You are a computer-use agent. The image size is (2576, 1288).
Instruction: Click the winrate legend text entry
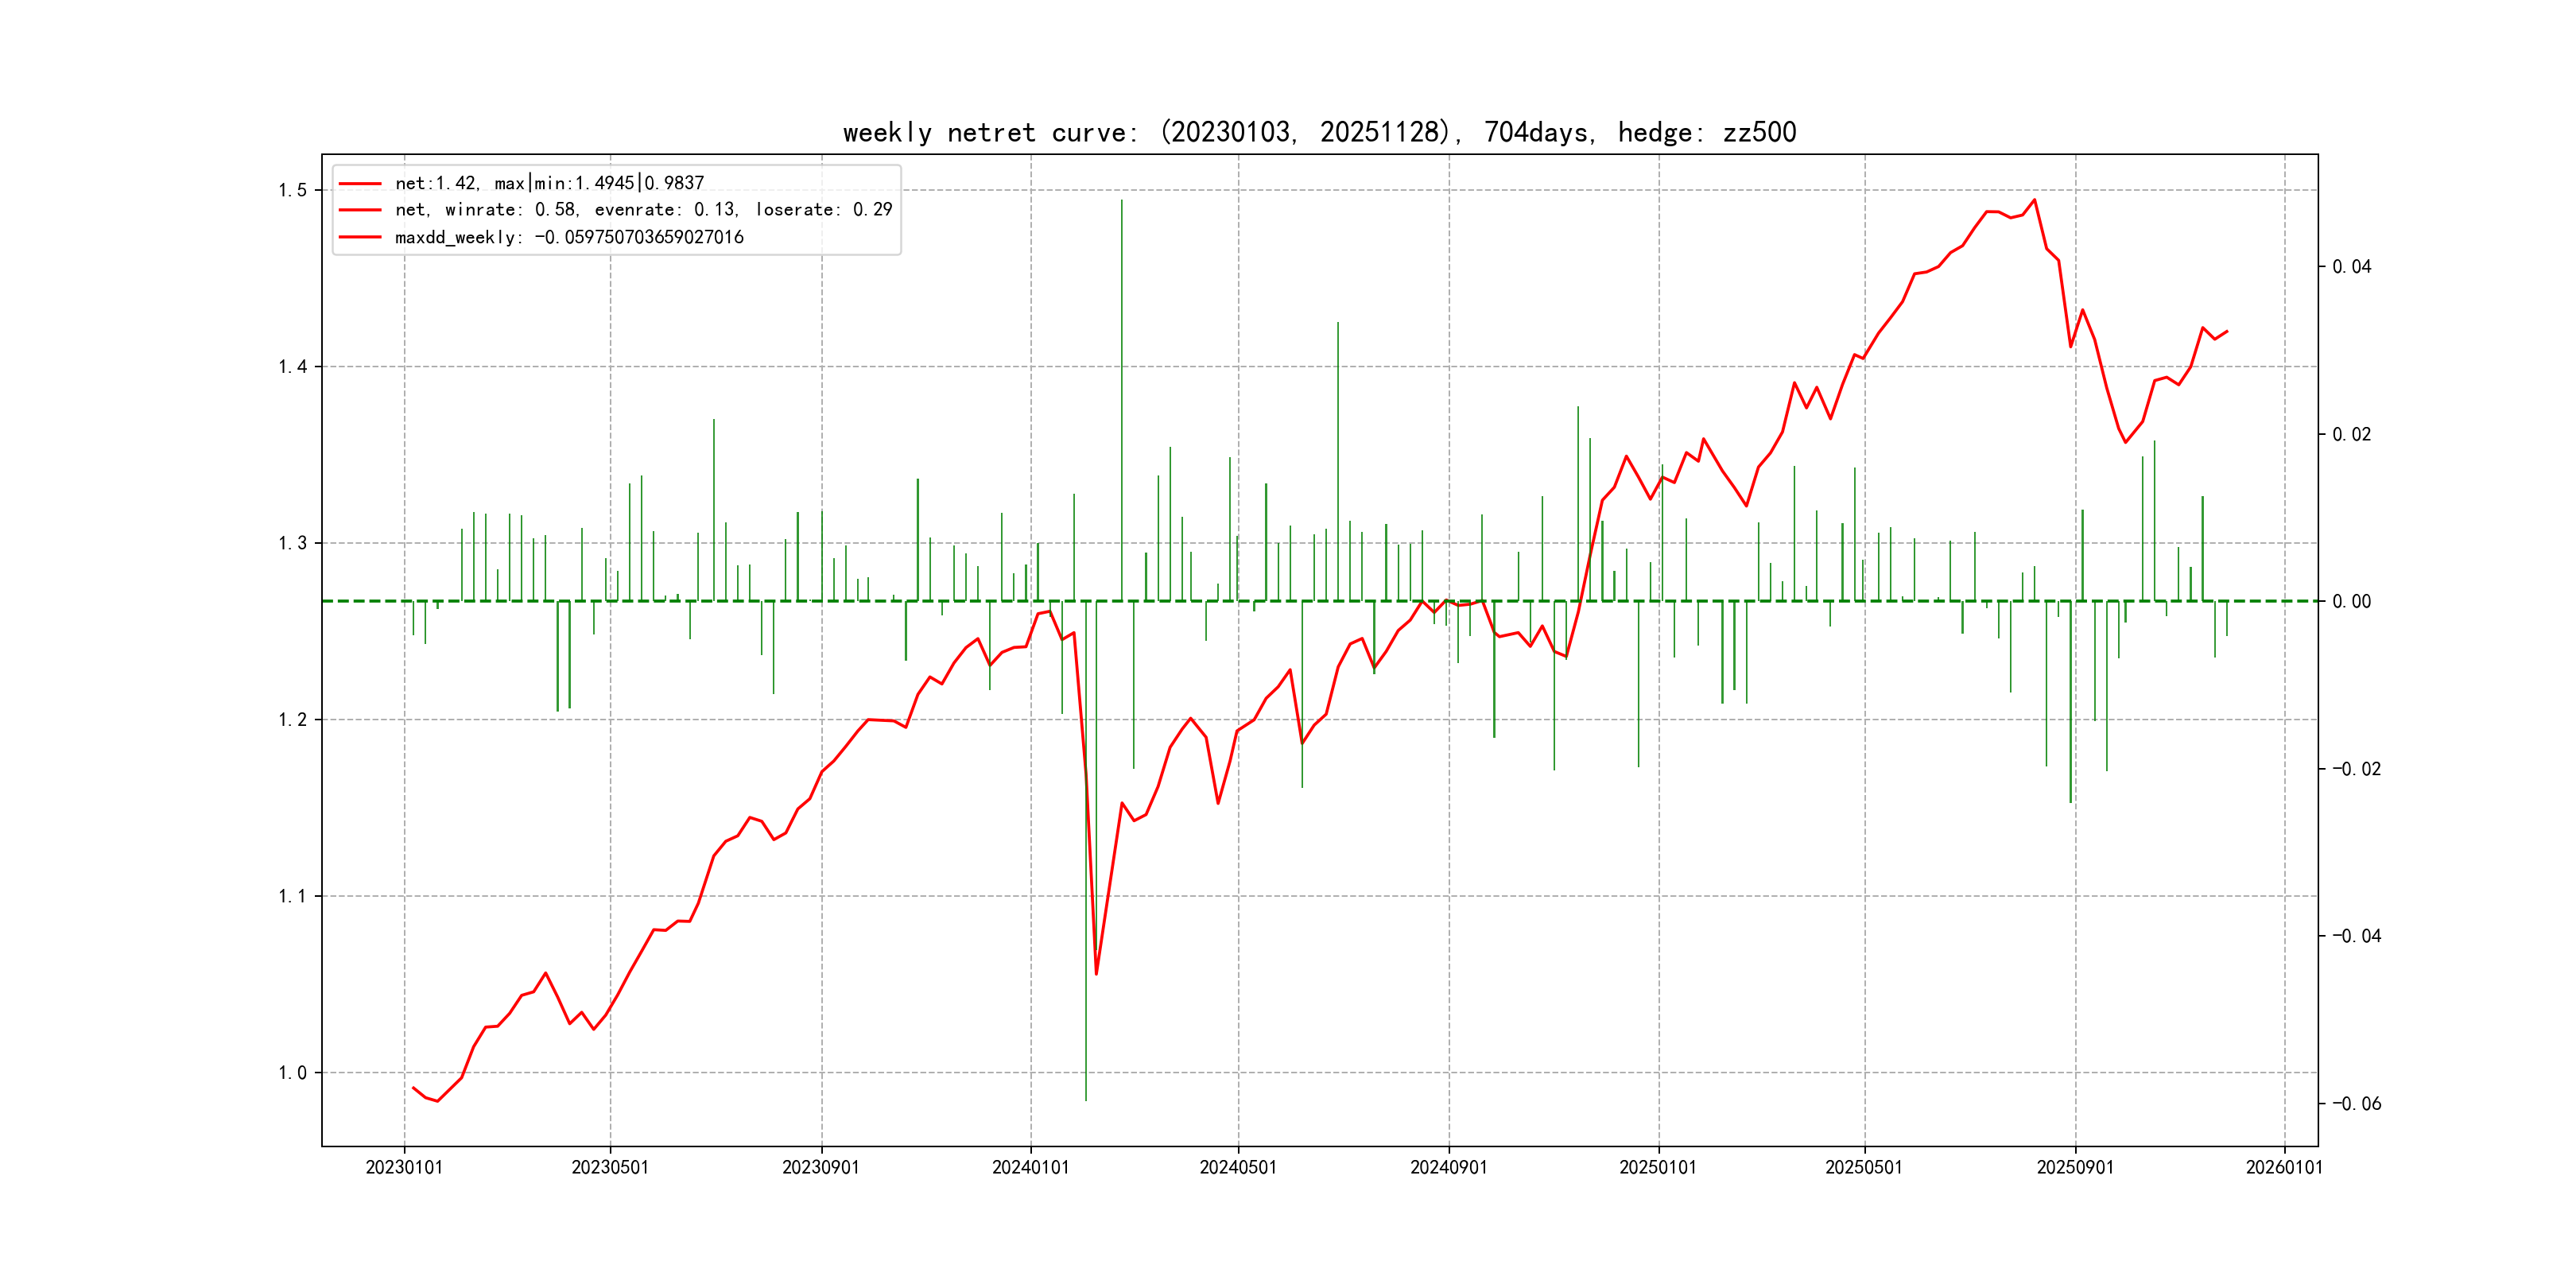(643, 210)
